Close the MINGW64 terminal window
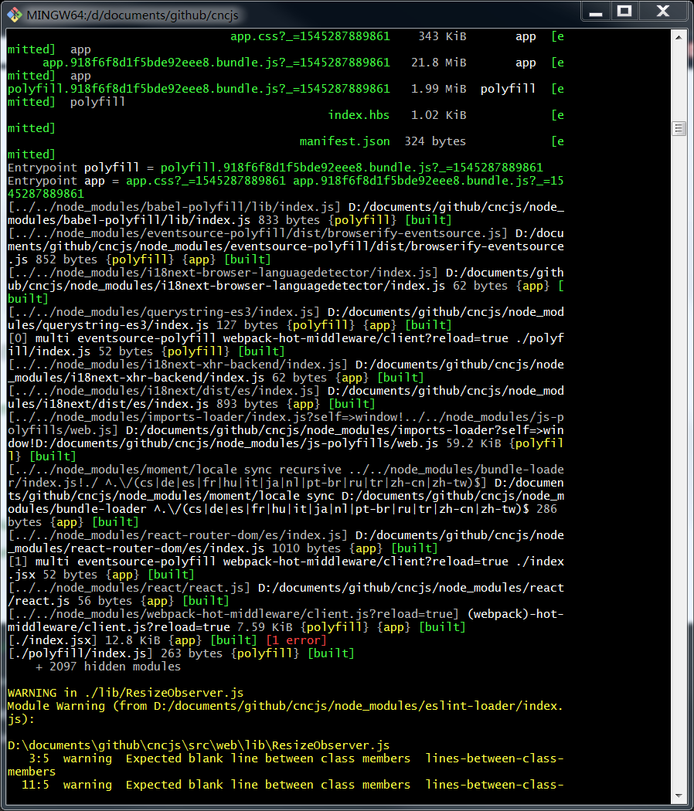 pos(662,12)
